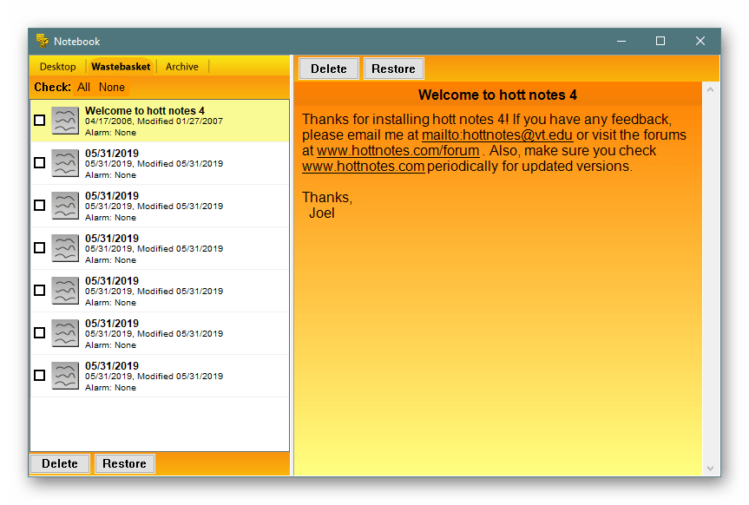
Task: Select the Wastebasket tab
Action: click(121, 67)
